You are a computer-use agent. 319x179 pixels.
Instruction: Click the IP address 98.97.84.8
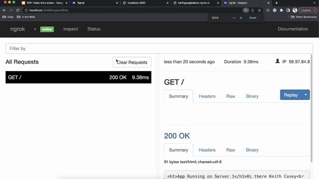pyautogui.click(x=299, y=62)
